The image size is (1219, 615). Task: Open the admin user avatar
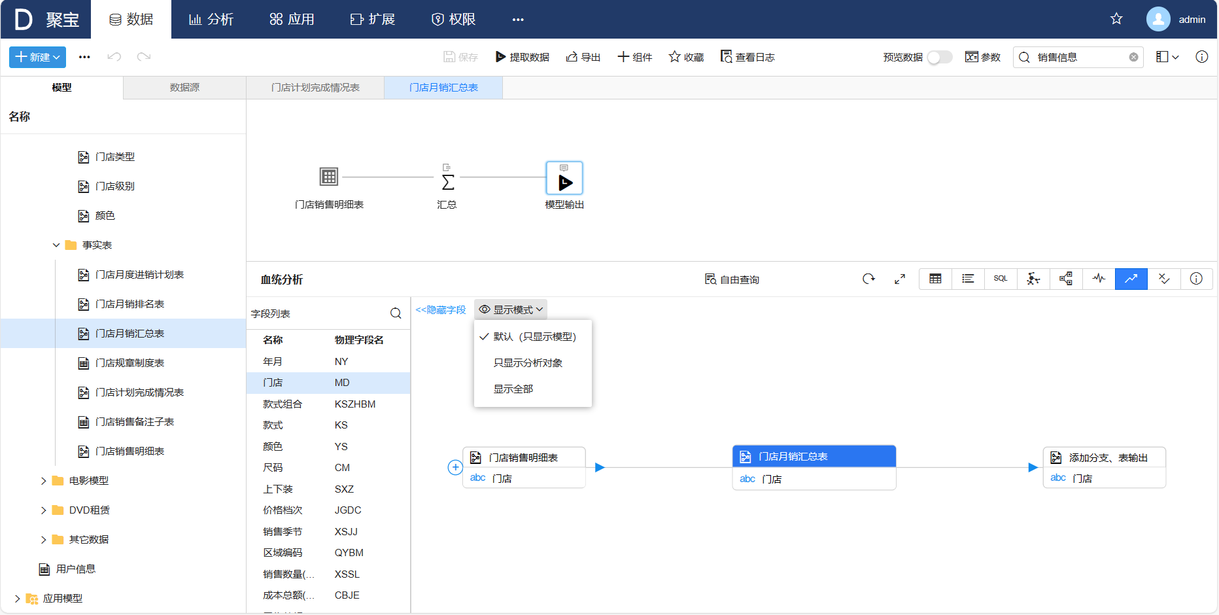pos(1158,19)
